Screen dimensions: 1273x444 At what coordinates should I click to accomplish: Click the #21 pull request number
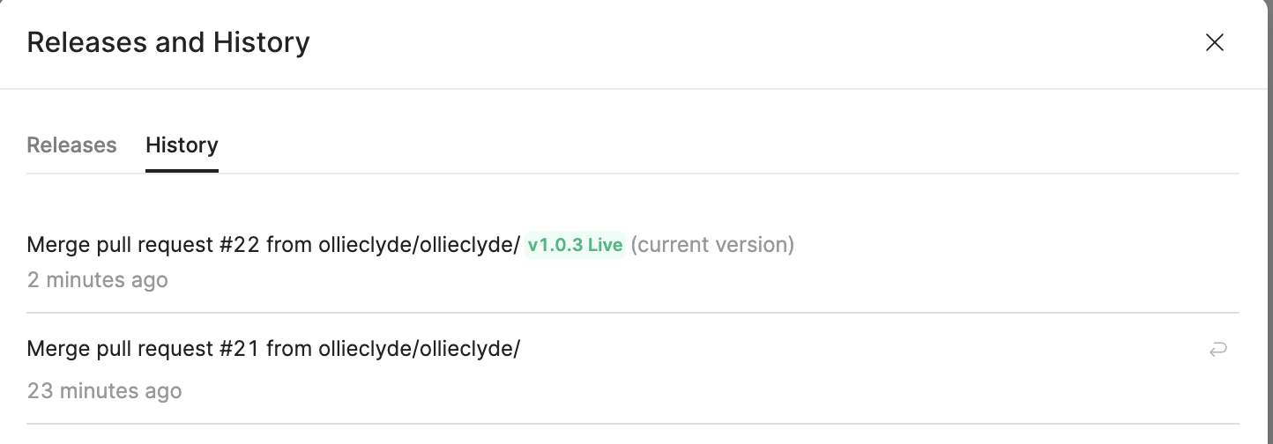point(239,349)
